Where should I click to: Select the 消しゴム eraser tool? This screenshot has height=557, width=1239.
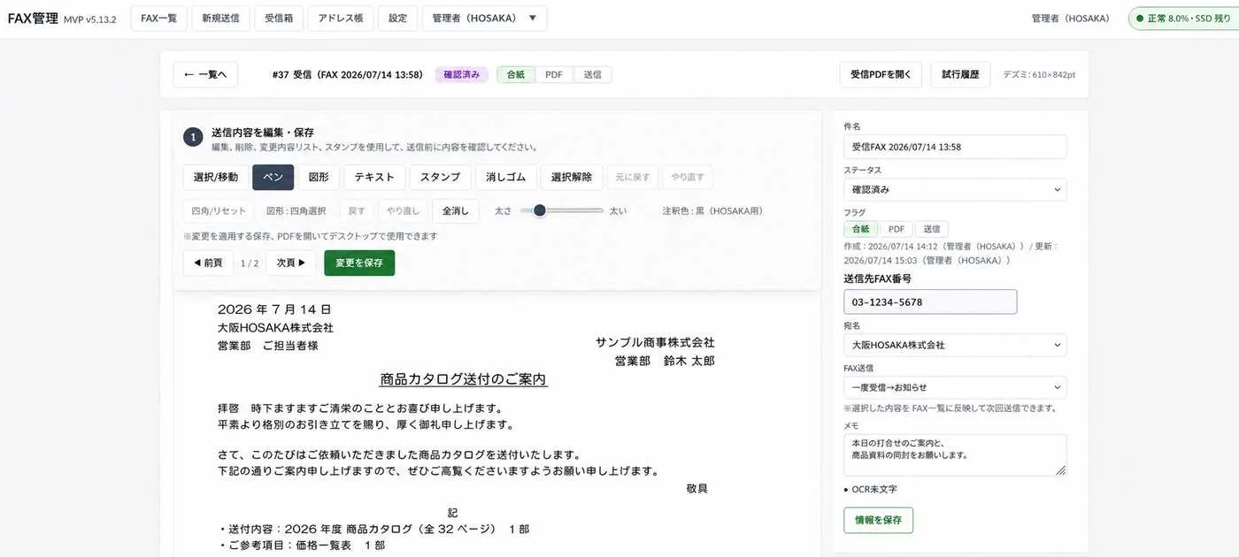[505, 177]
